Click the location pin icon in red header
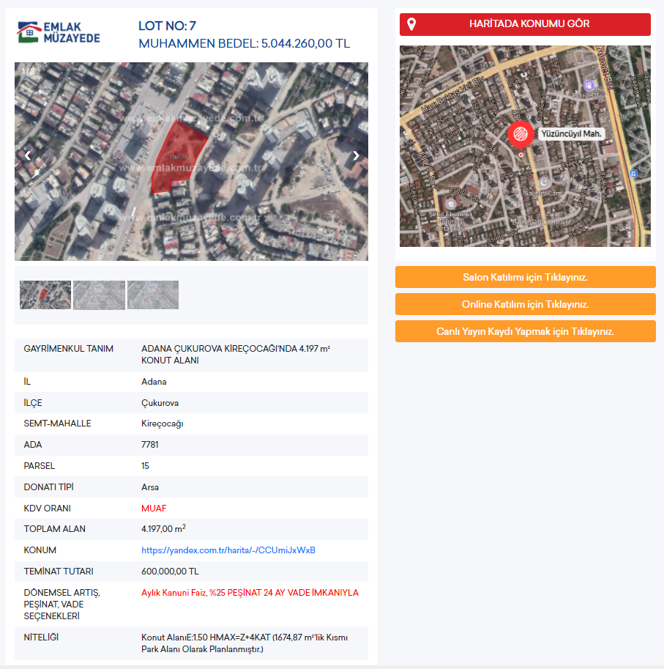Image resolution: width=664 pixels, height=669 pixels. (x=411, y=24)
